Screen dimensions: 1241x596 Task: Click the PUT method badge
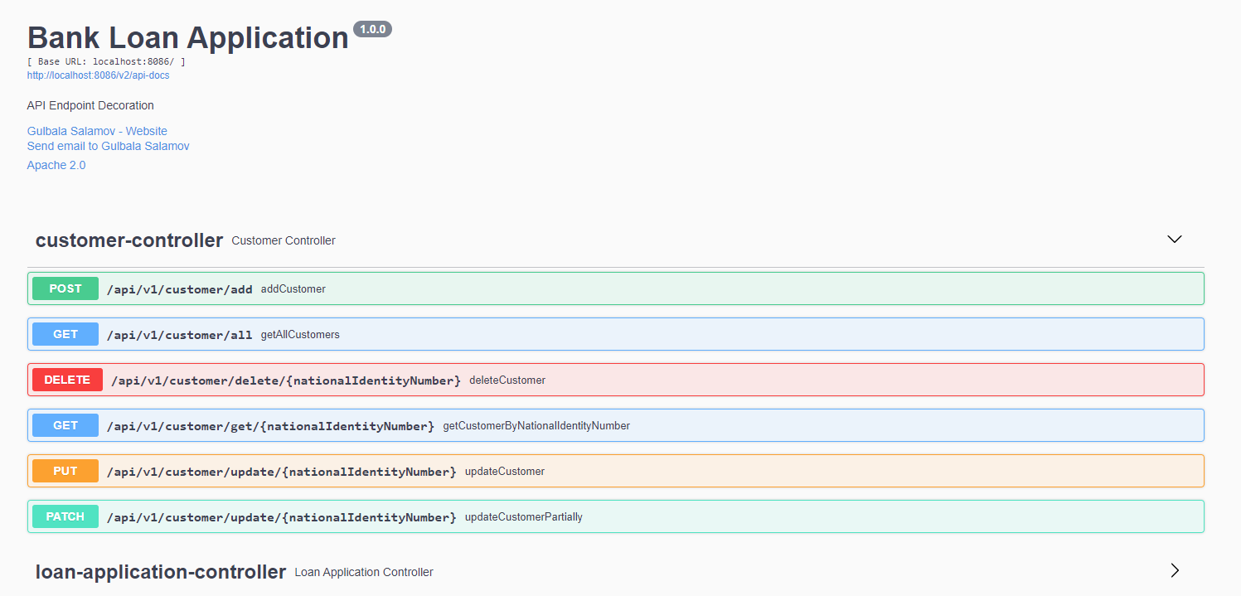point(65,471)
